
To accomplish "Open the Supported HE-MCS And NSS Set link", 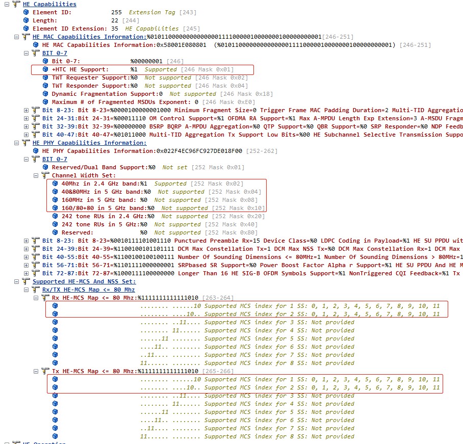I will [x=84, y=281].
